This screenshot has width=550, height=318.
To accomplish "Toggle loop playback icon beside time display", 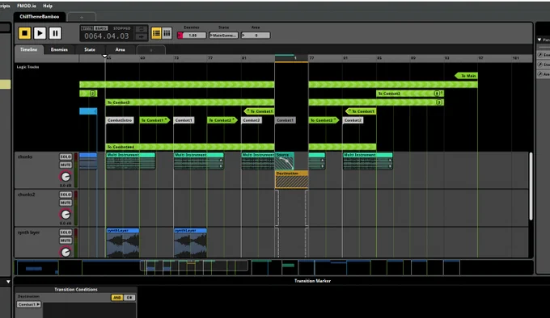I will coord(141,29).
